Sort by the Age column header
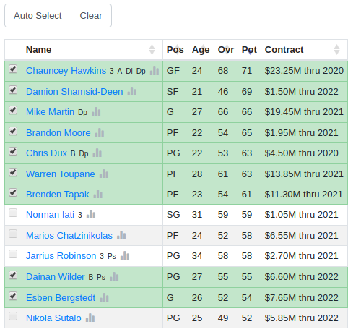This screenshot has height=332, width=348. pos(201,50)
